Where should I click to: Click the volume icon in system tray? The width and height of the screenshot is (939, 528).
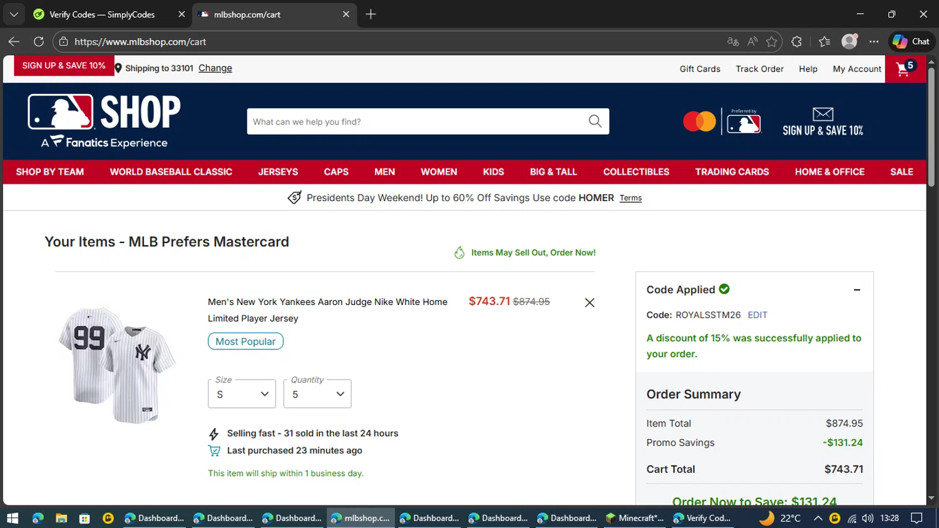[x=867, y=518]
